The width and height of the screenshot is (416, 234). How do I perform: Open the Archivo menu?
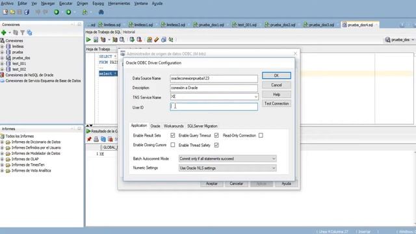7,3
